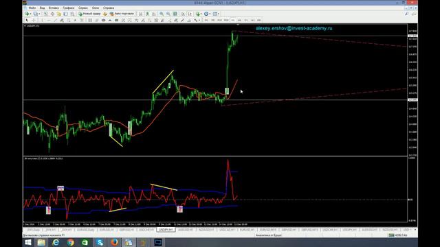Open the Вставка menu
The width and height of the screenshot is (440, 247).
click(x=54, y=8)
